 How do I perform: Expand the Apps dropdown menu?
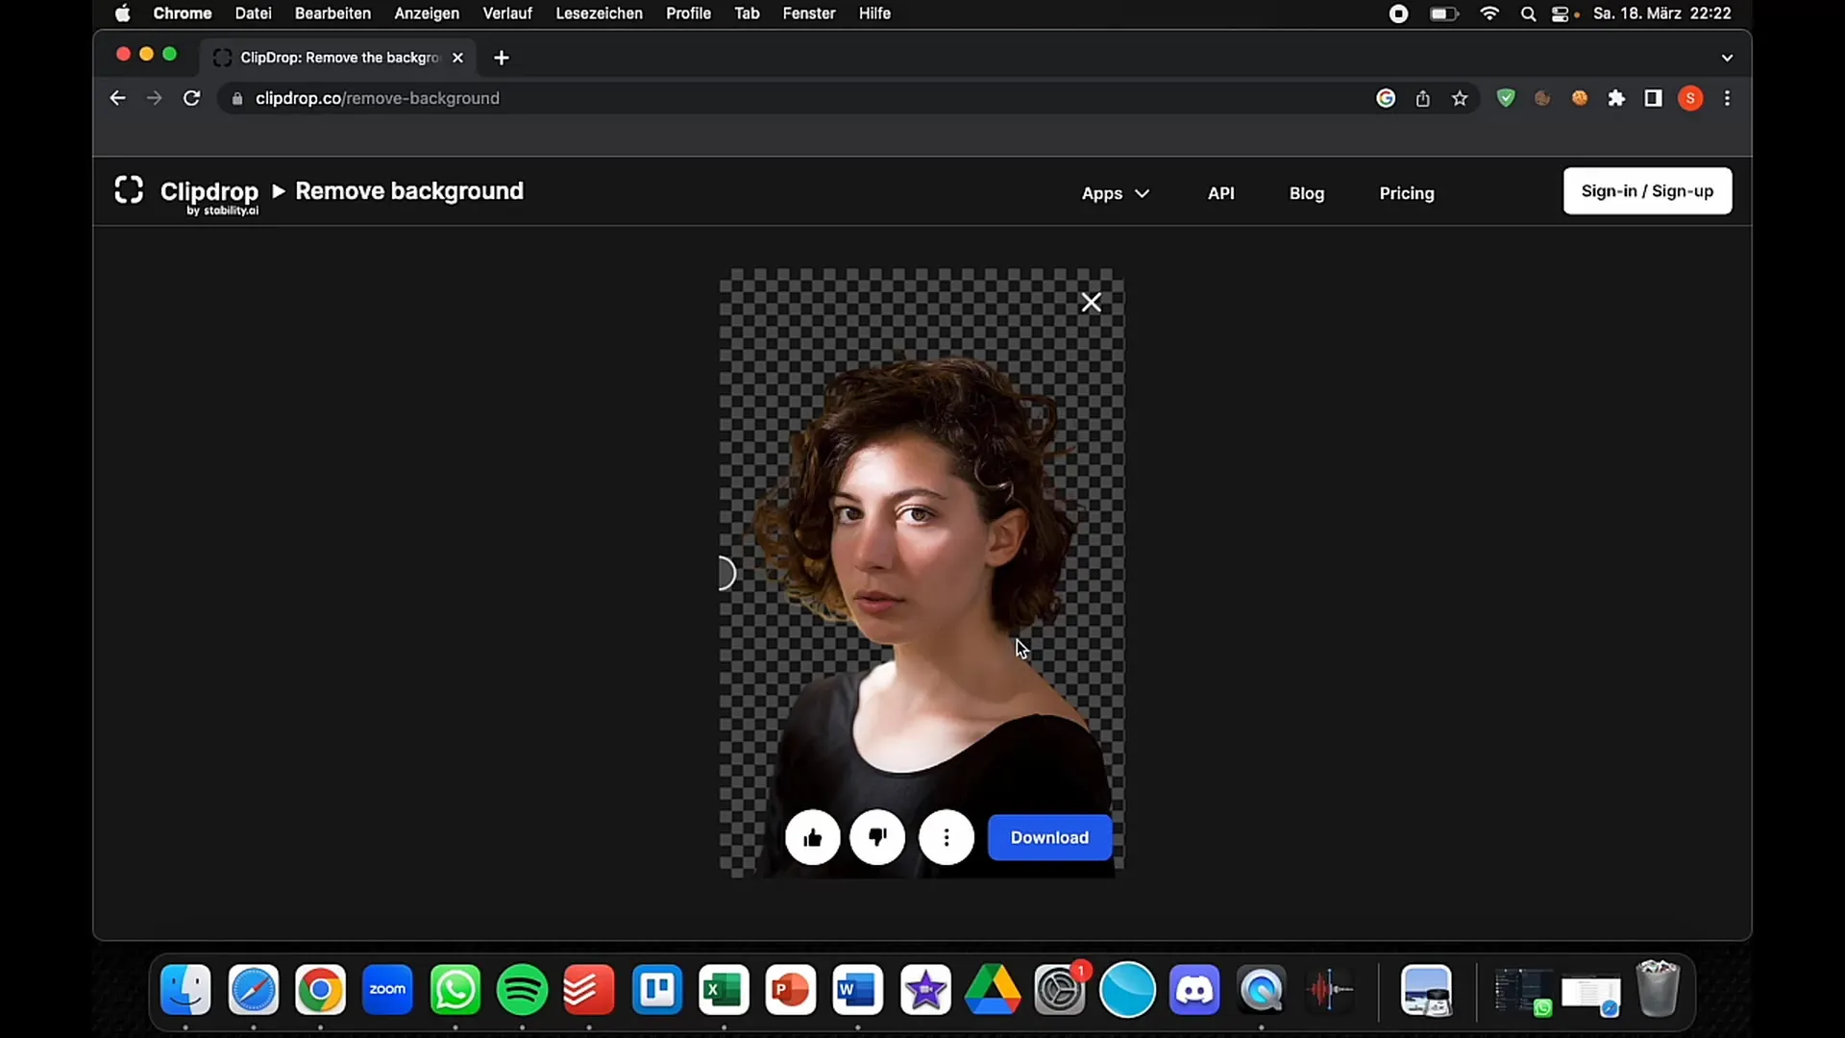(x=1115, y=193)
